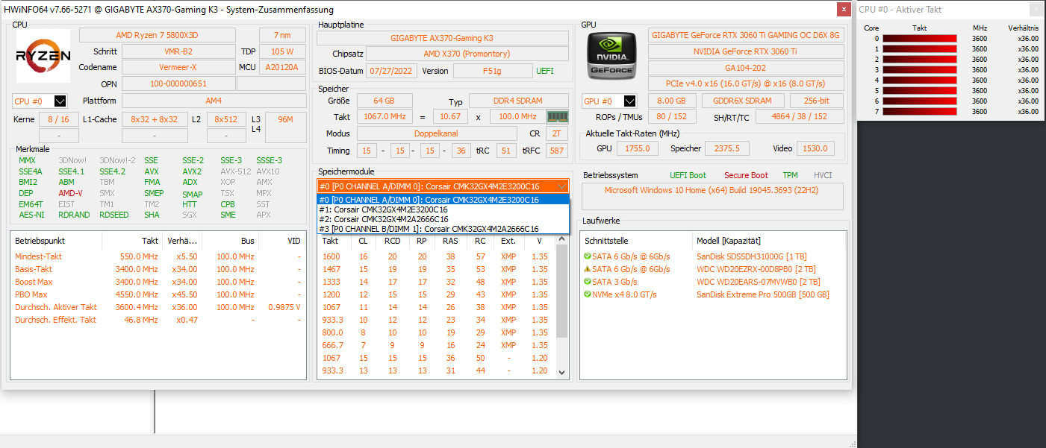Click the DDR4 SDRAM type value

[x=517, y=101]
